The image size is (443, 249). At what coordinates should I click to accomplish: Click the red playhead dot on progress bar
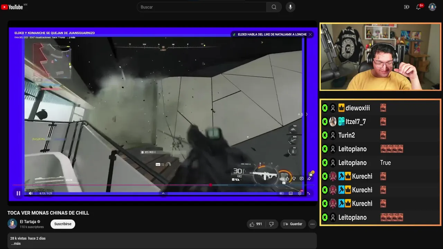point(210,185)
